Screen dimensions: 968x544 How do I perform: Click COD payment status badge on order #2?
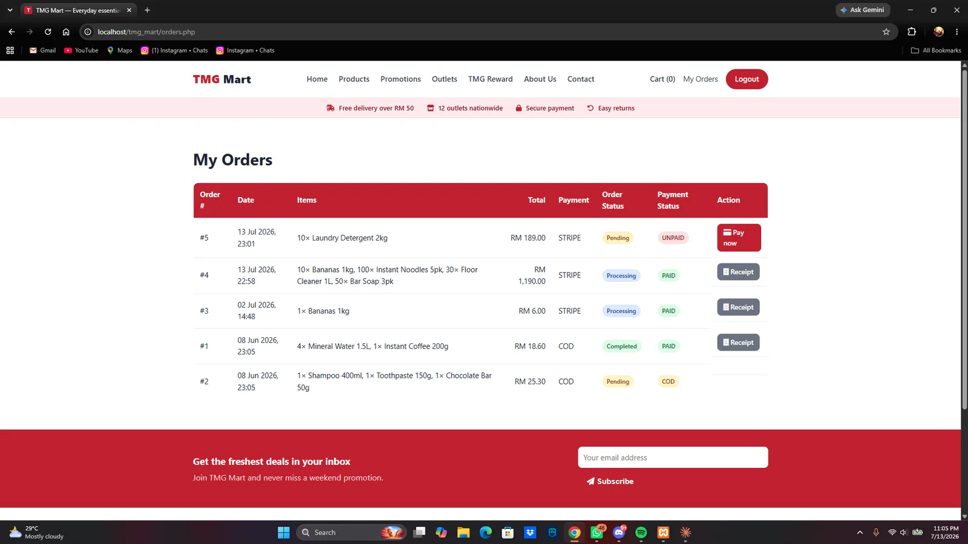pyautogui.click(x=668, y=381)
